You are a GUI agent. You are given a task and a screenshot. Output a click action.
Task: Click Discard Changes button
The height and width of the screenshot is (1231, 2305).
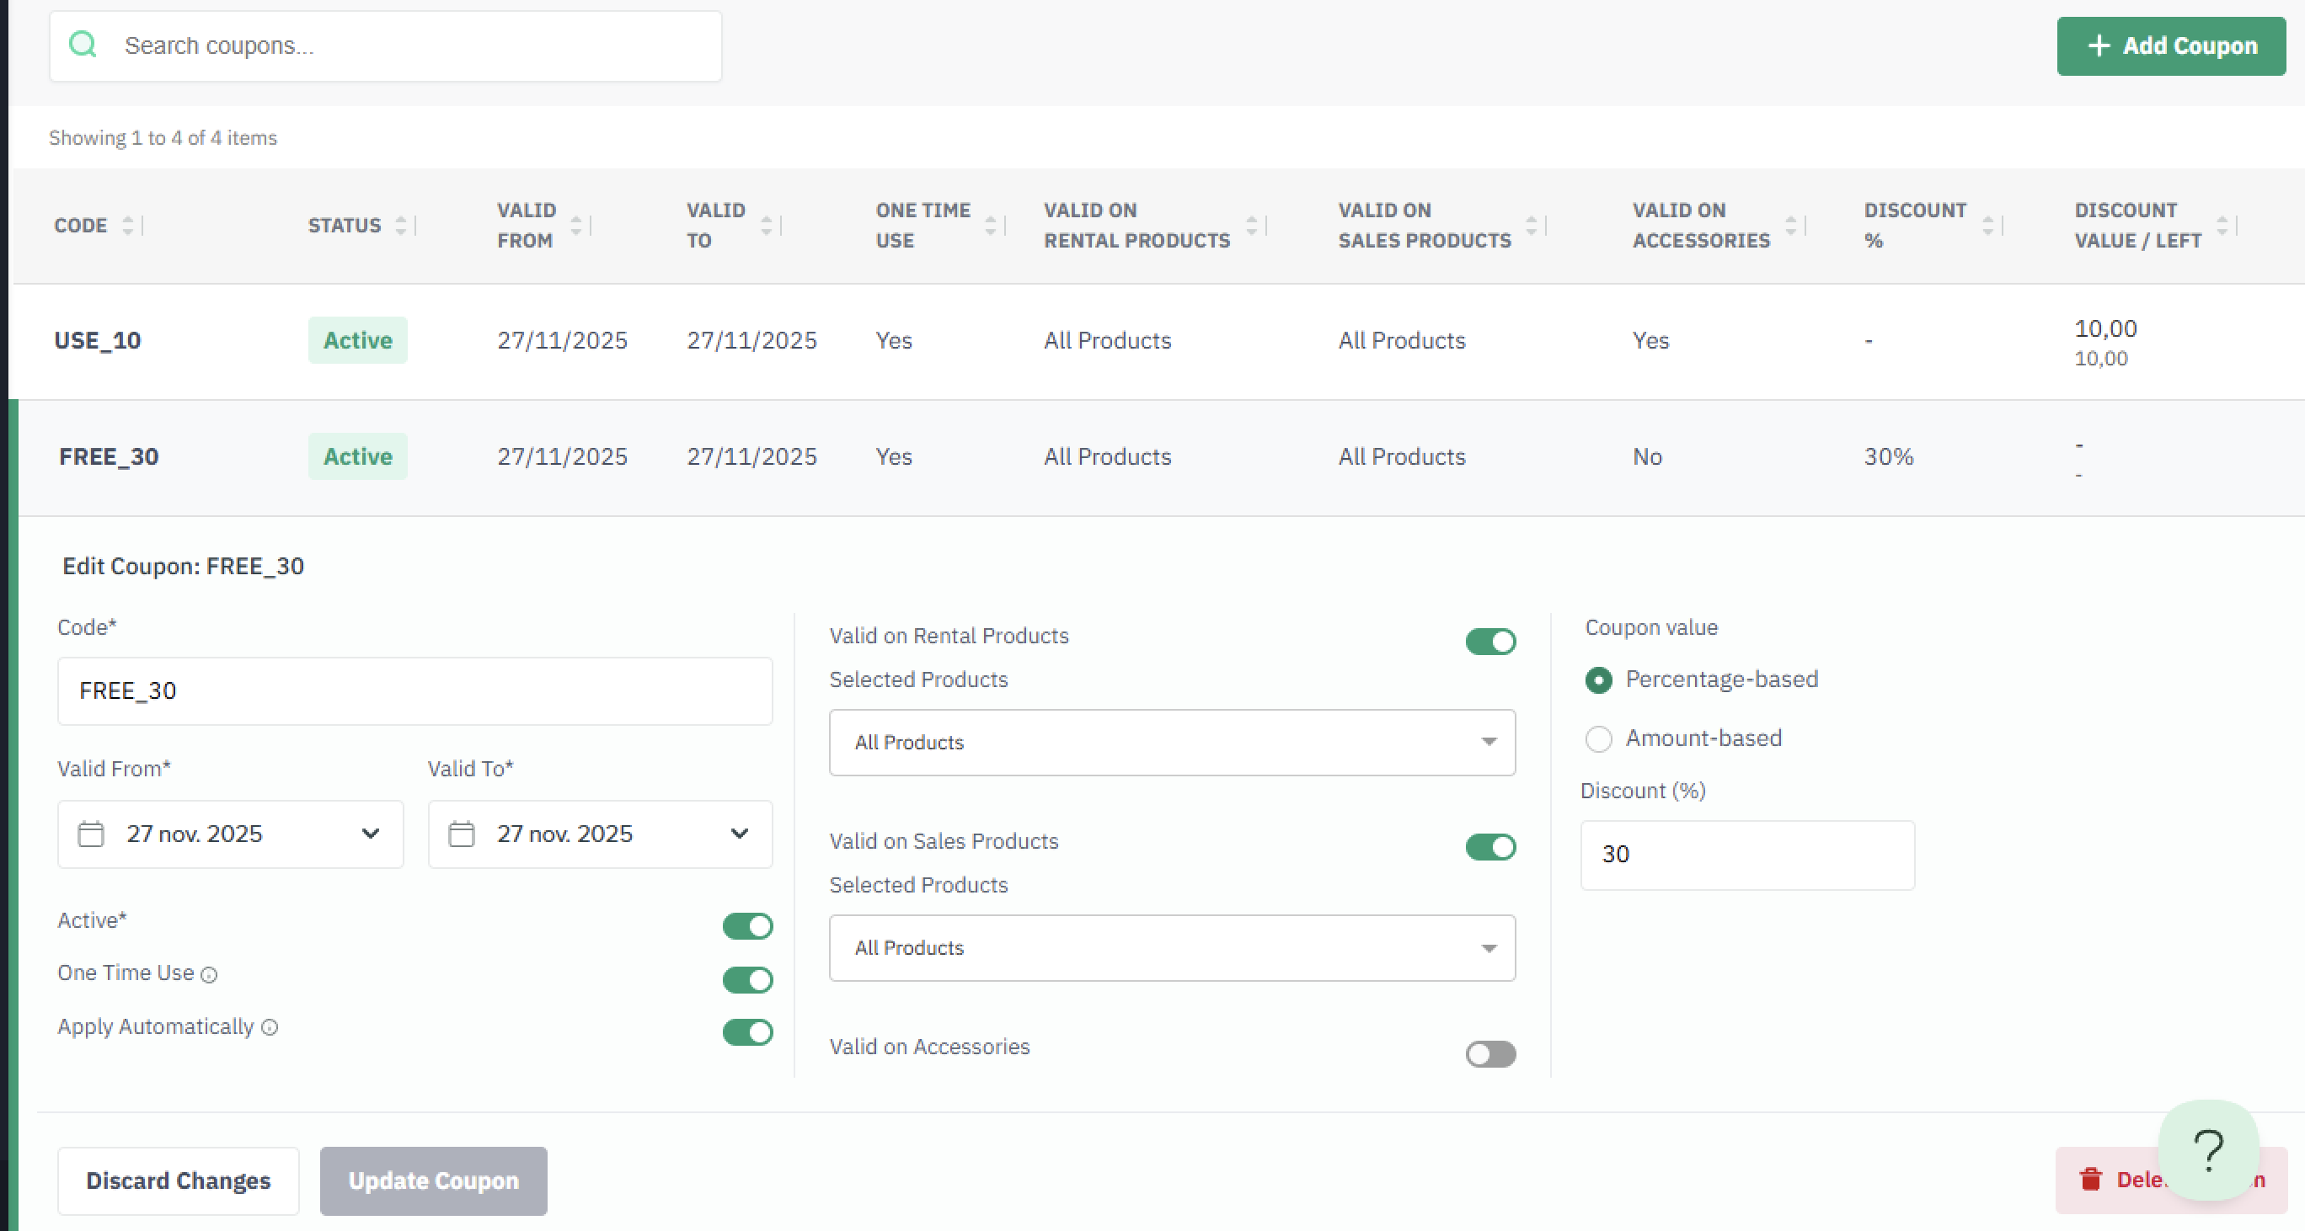tap(178, 1180)
